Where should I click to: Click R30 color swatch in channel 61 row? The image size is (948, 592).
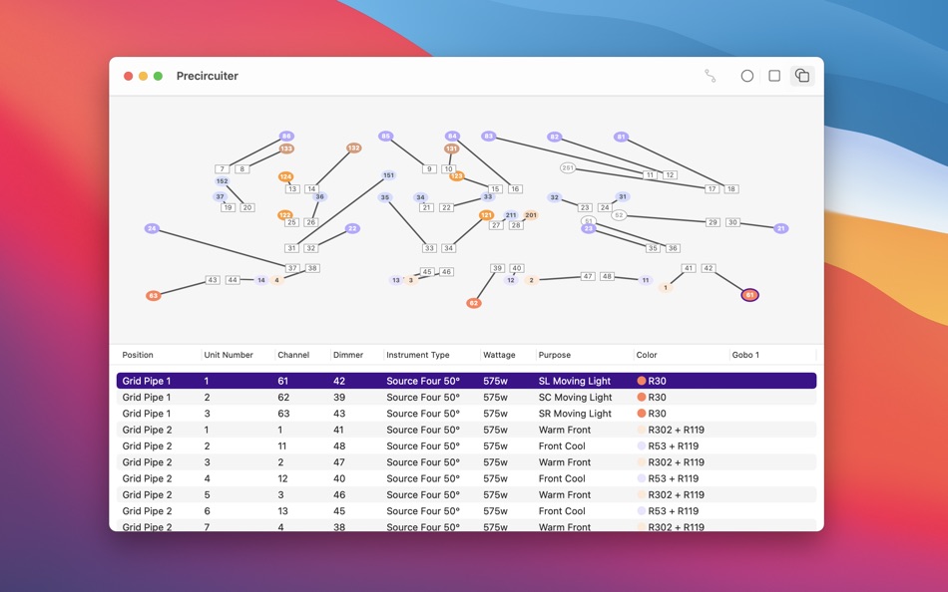click(642, 381)
